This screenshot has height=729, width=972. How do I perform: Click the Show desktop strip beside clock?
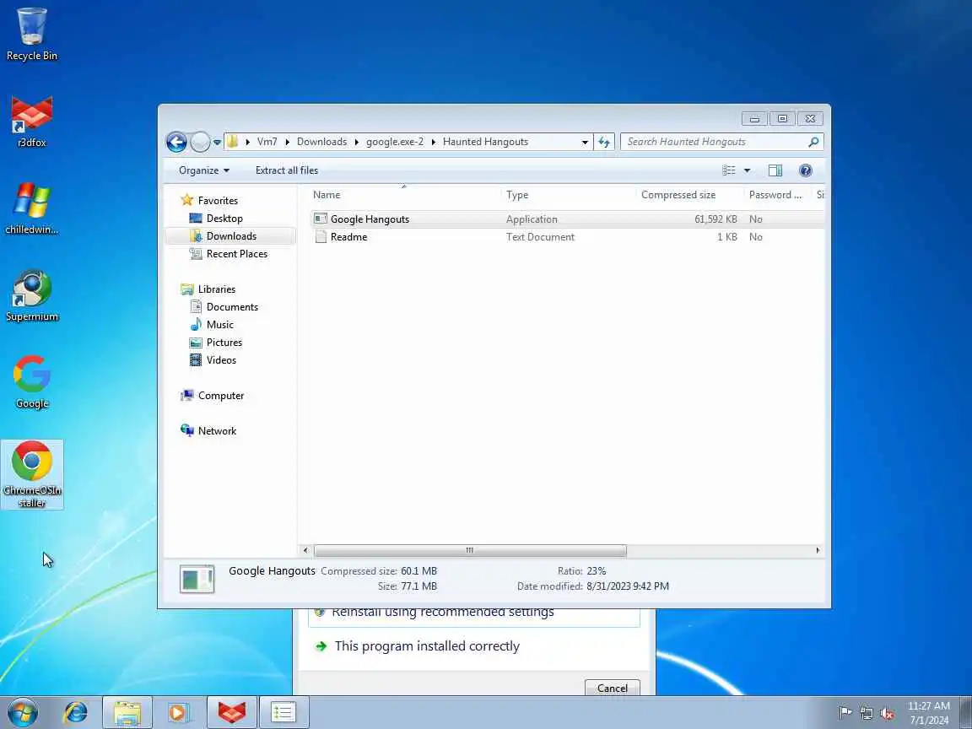[x=966, y=712]
